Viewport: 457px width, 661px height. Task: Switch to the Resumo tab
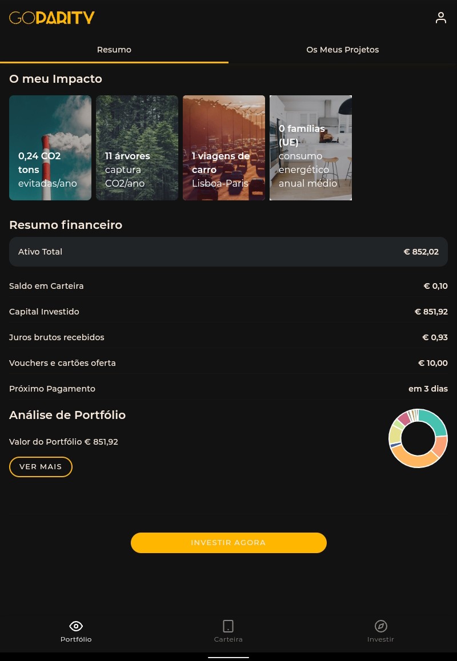114,50
